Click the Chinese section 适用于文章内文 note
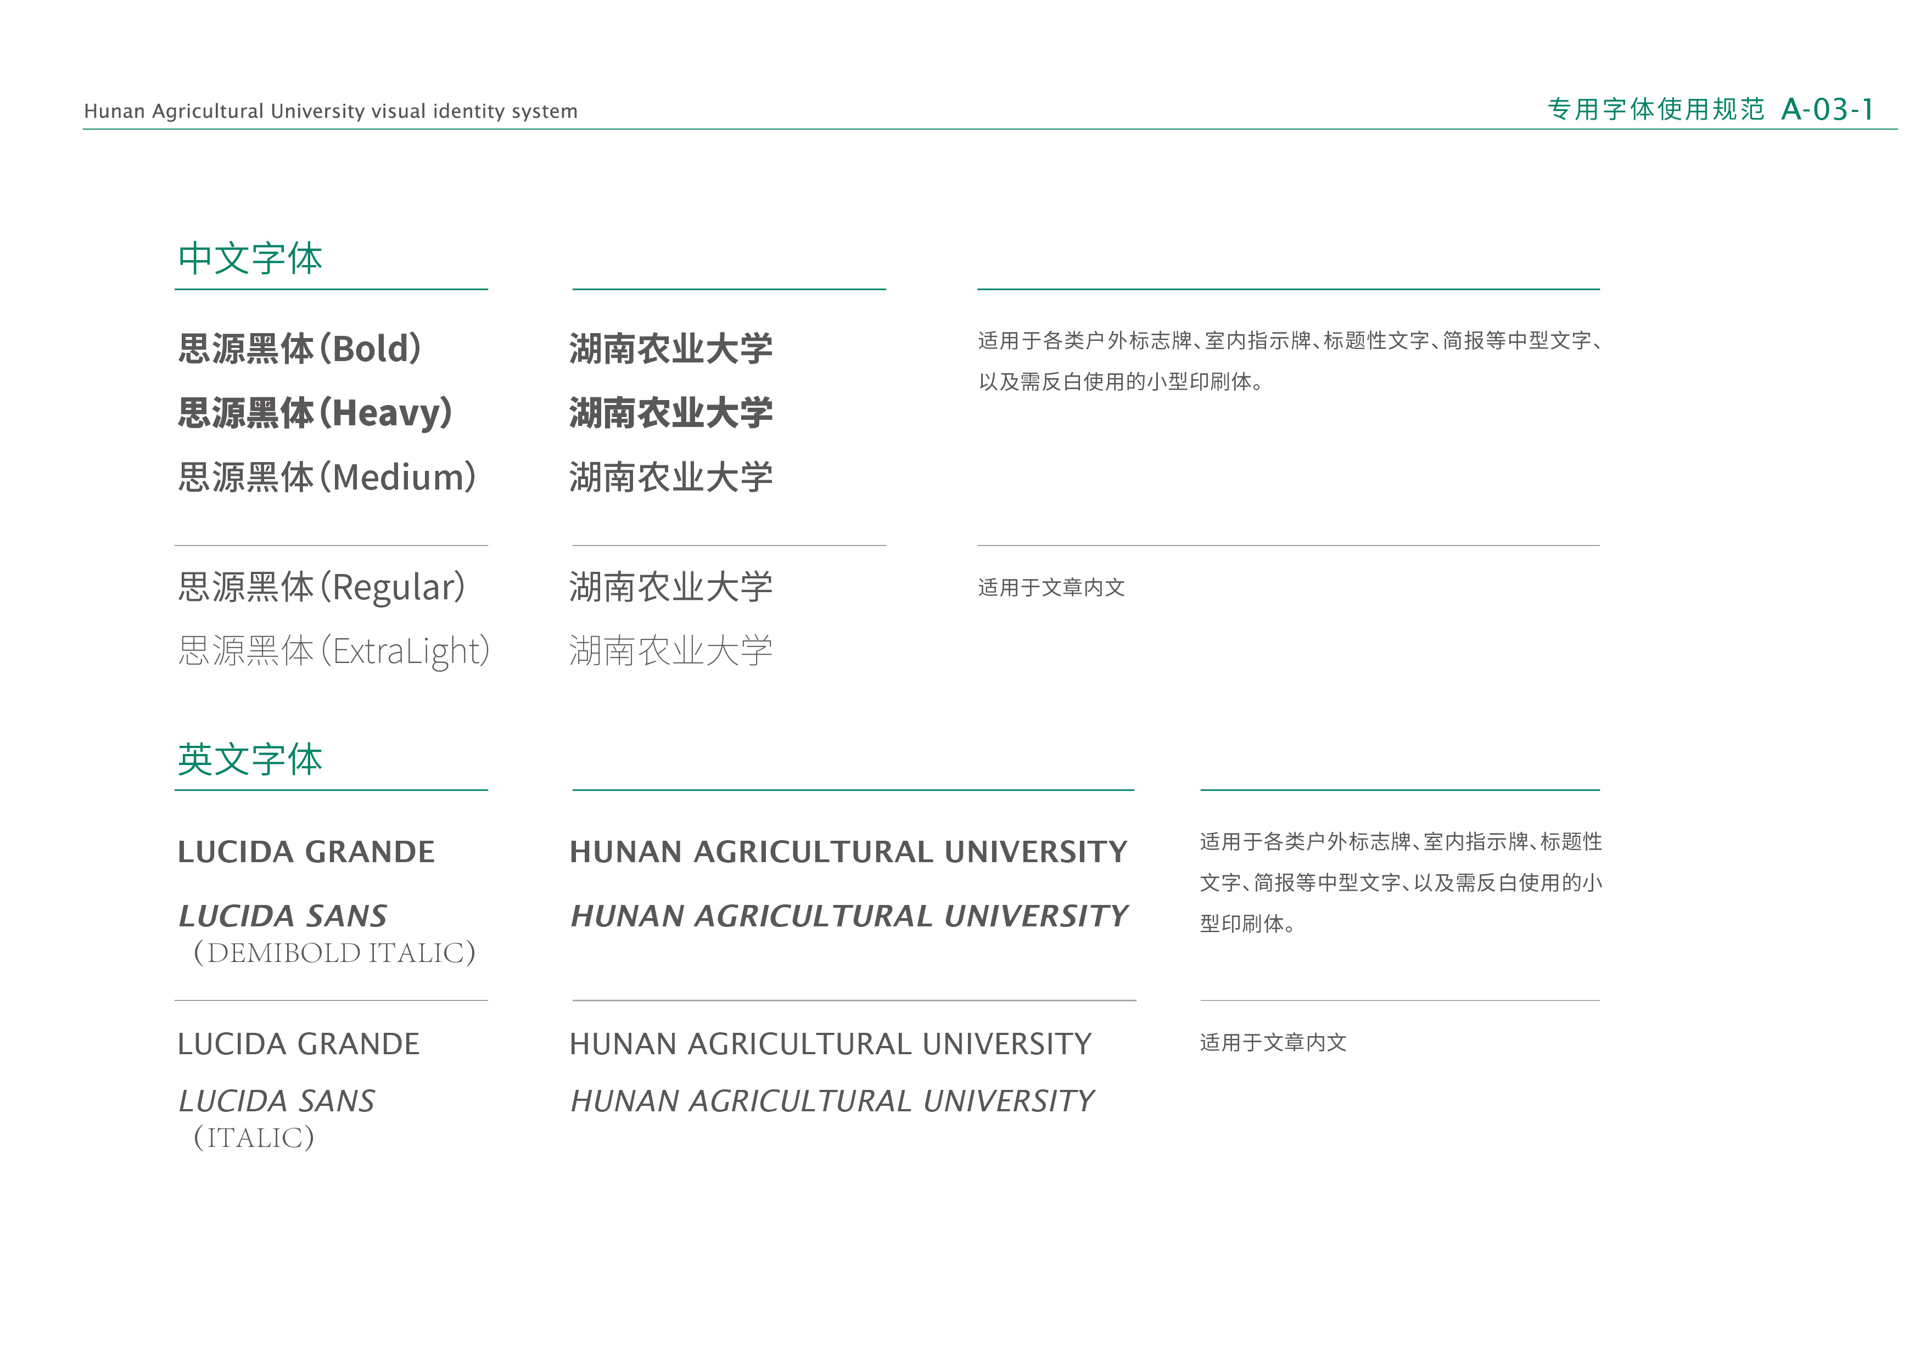Image resolution: width=1926 pixels, height=1361 pixels. tap(1051, 588)
